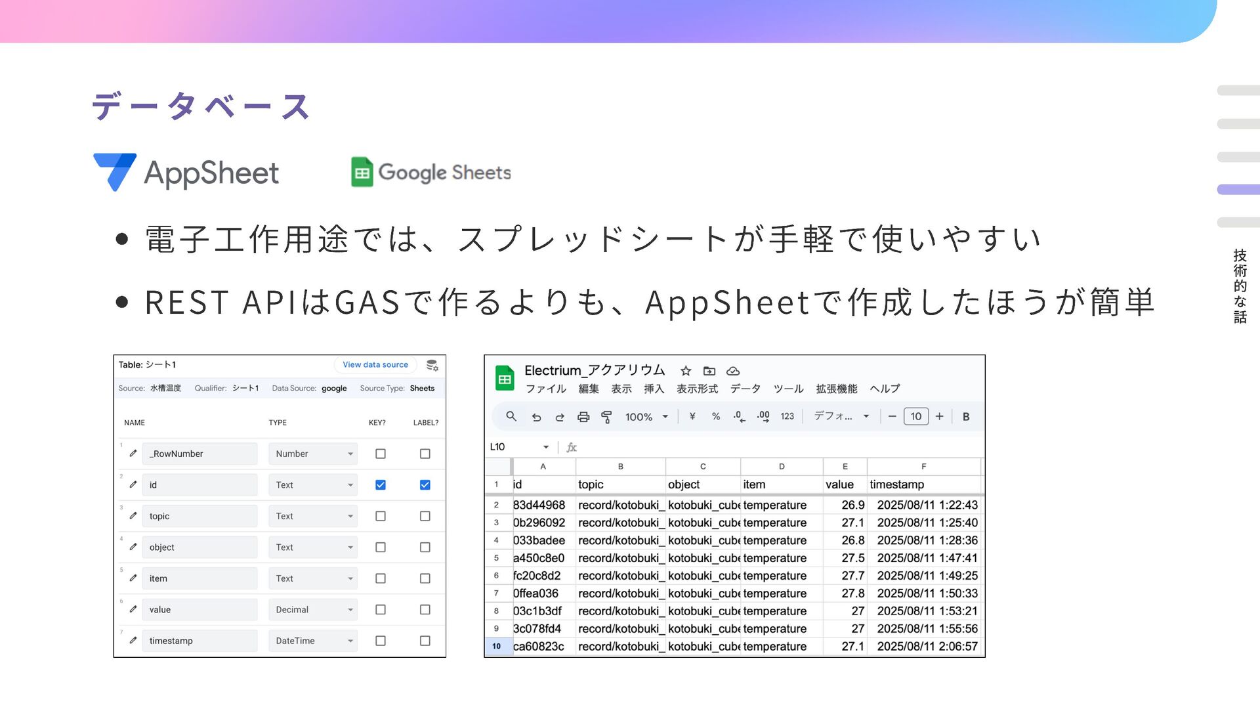The height and width of the screenshot is (709, 1260).
Task: Click cell containing ca60823c
Action: 543,646
